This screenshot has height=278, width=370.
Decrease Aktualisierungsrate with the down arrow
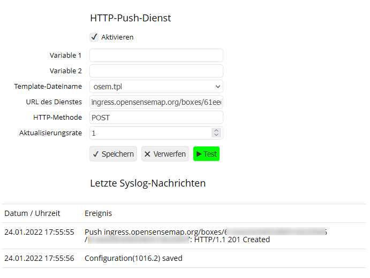216,135
